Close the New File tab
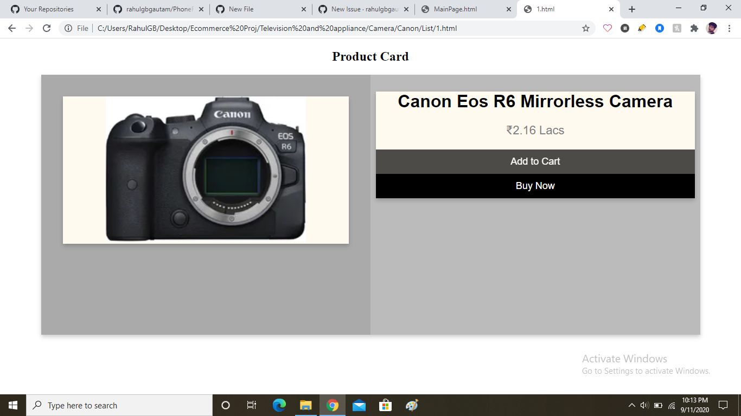Viewport: 741px width, 416px height. pyautogui.click(x=303, y=9)
